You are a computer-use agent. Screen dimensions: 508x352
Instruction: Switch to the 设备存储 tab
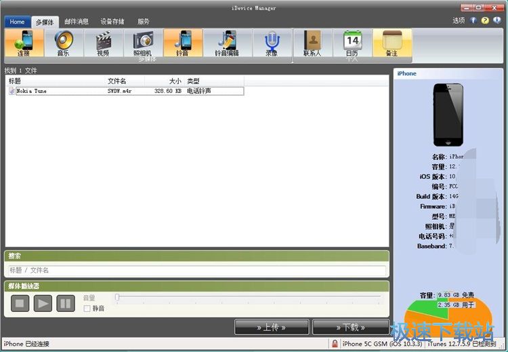point(112,22)
